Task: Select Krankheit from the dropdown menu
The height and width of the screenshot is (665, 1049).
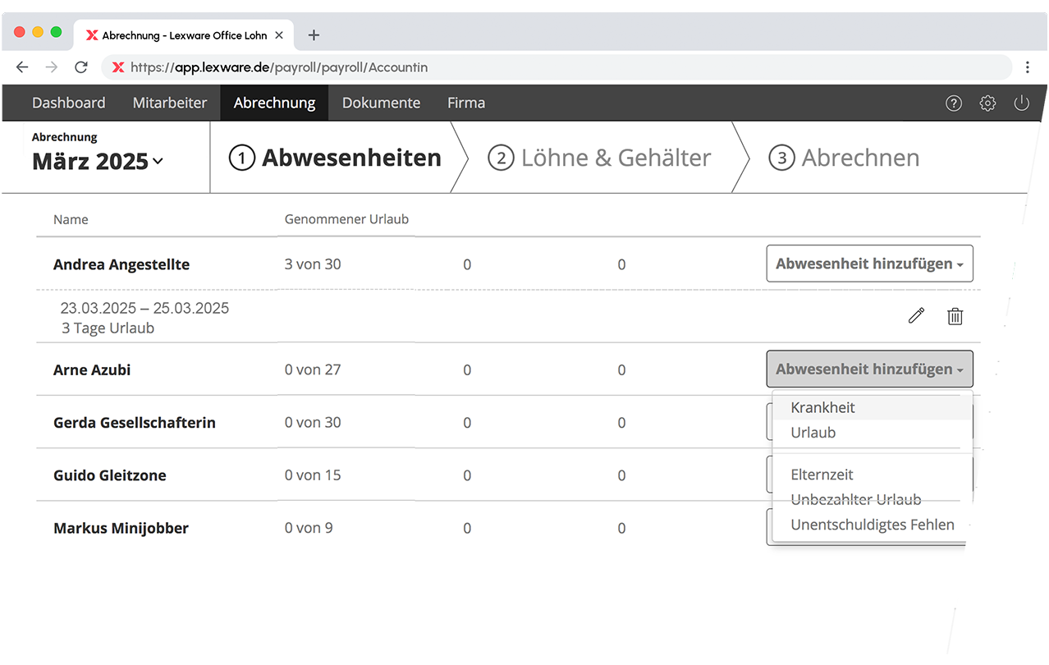Action: 822,408
